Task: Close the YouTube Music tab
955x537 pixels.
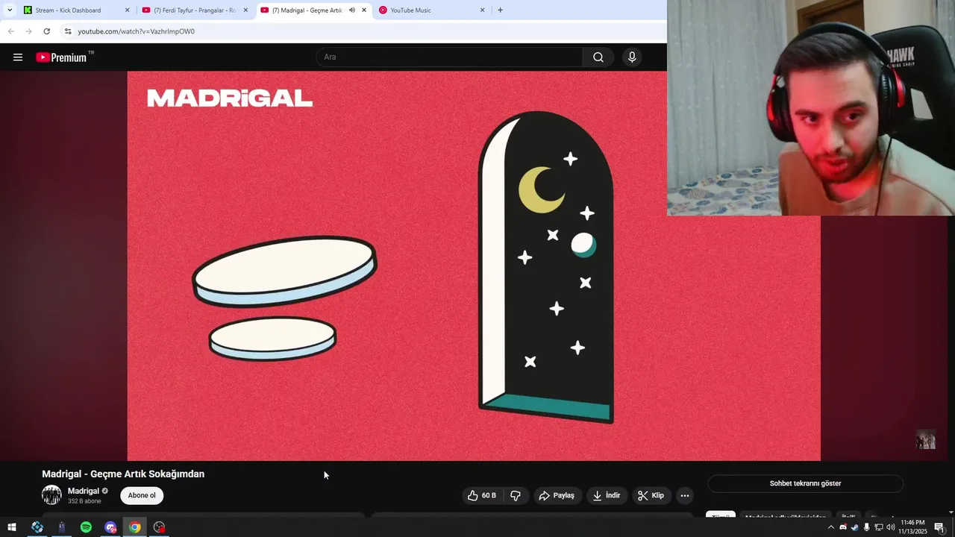Action: (482, 10)
